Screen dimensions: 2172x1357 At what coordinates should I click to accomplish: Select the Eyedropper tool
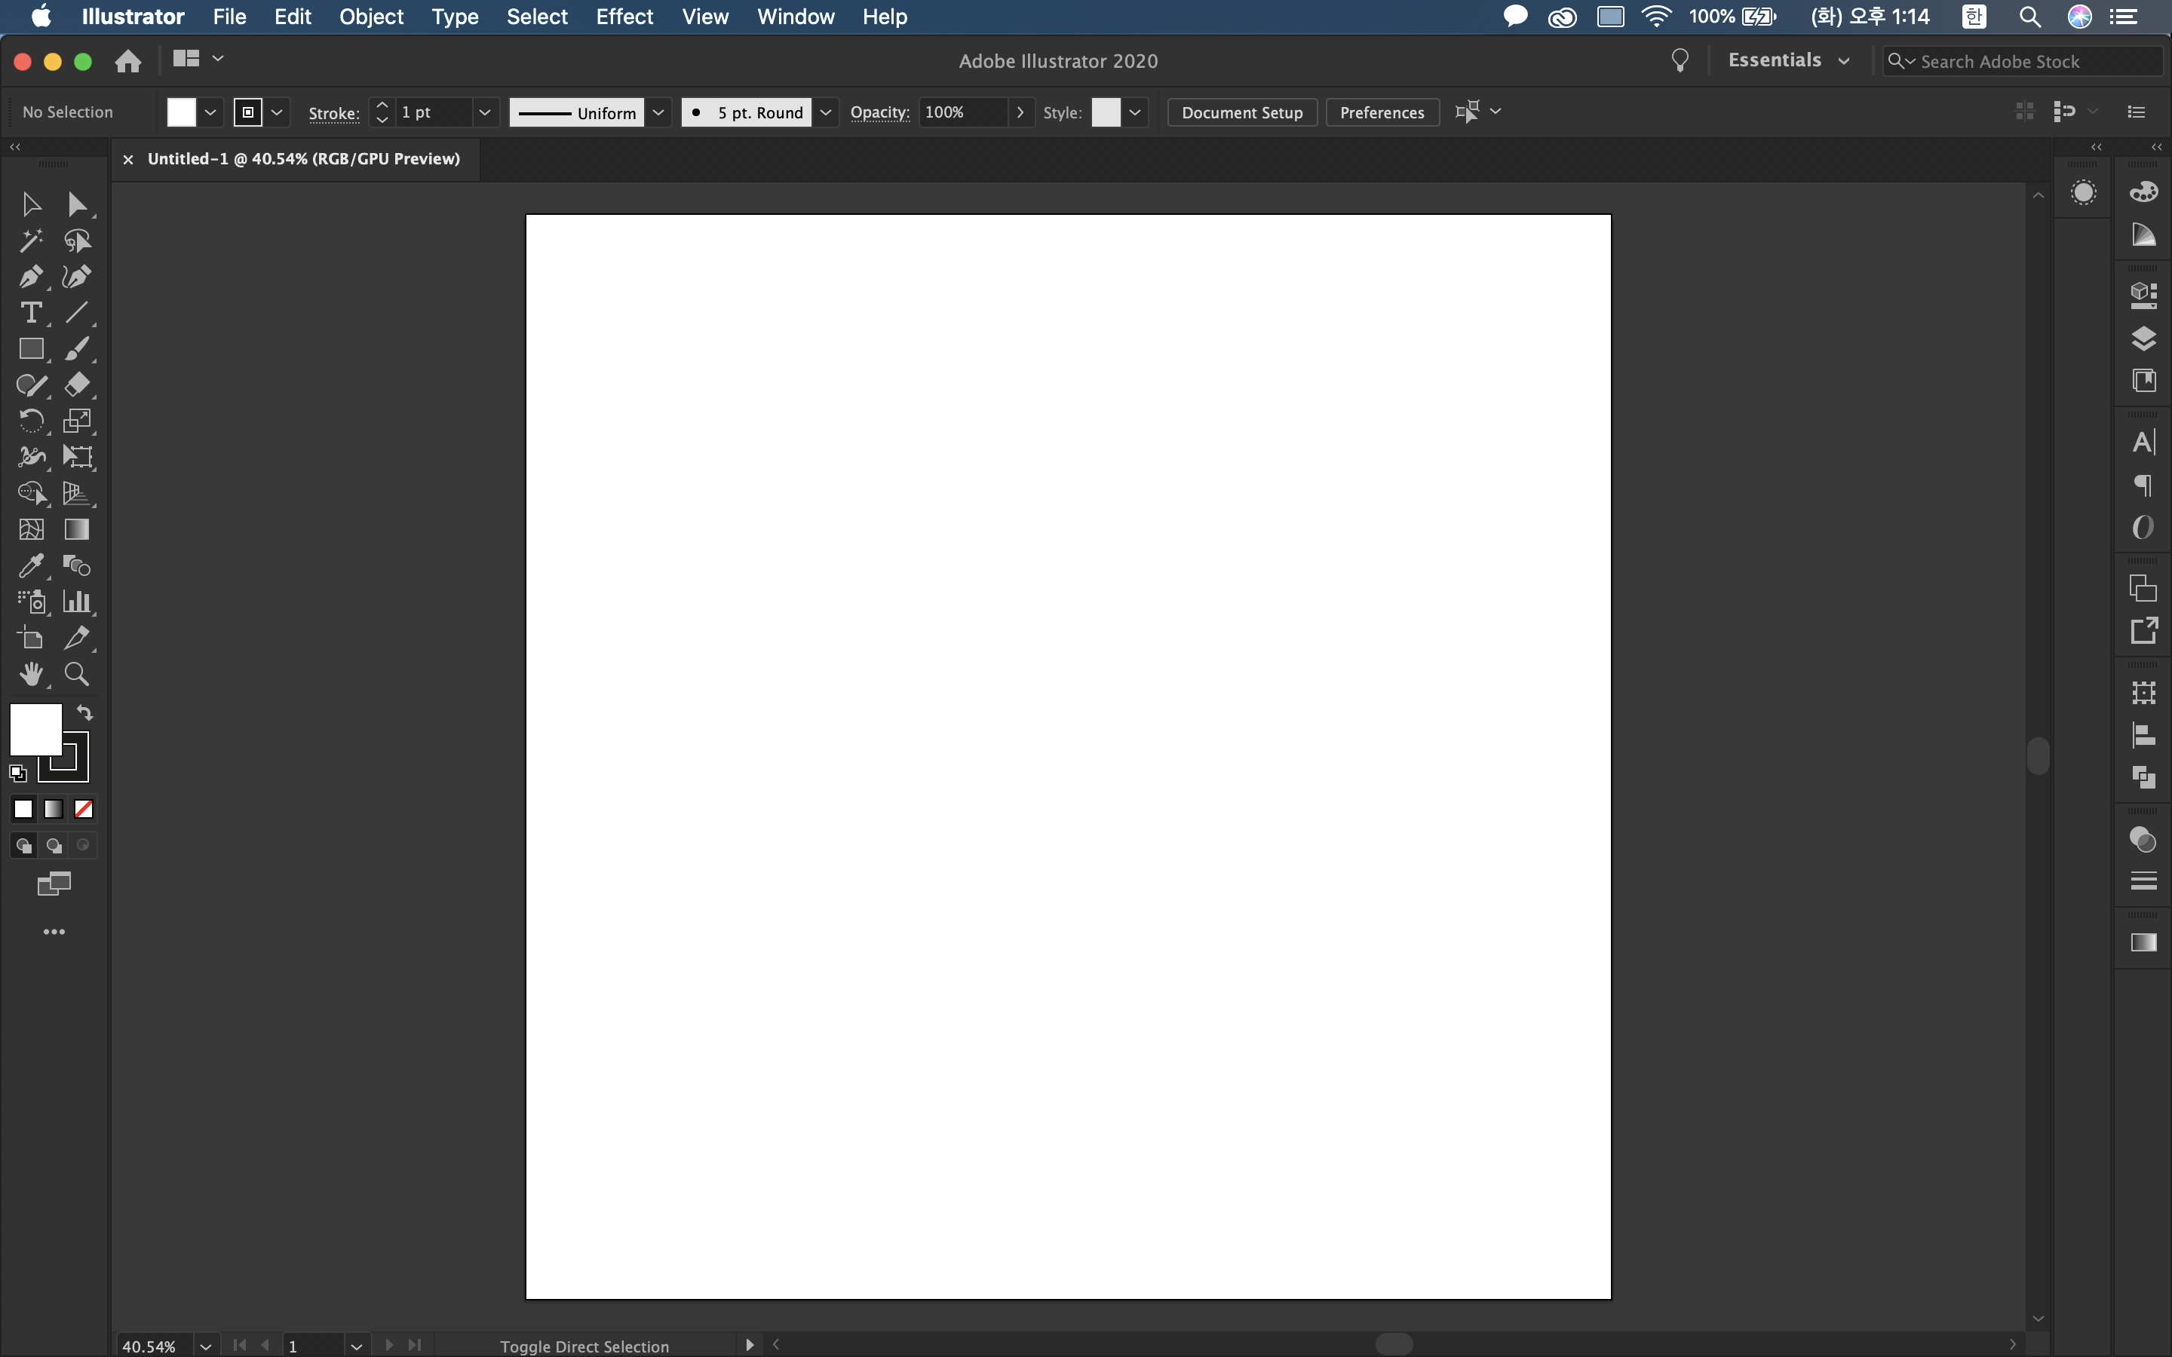click(30, 565)
